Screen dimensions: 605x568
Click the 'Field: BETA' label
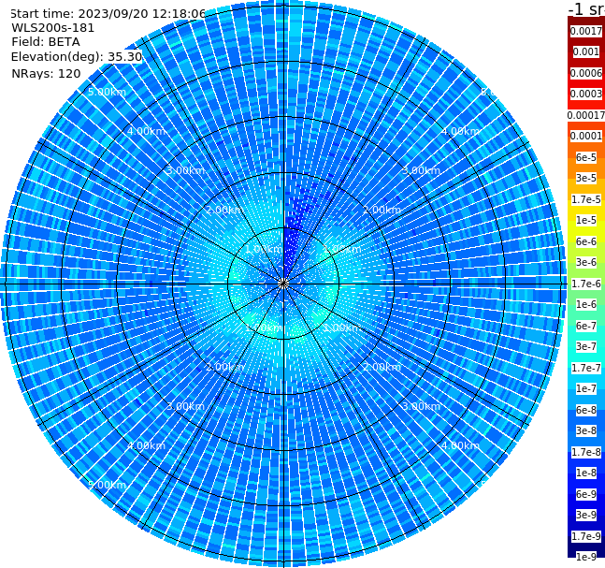pos(46,42)
